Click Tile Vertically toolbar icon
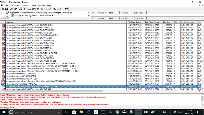 pos(62,9)
